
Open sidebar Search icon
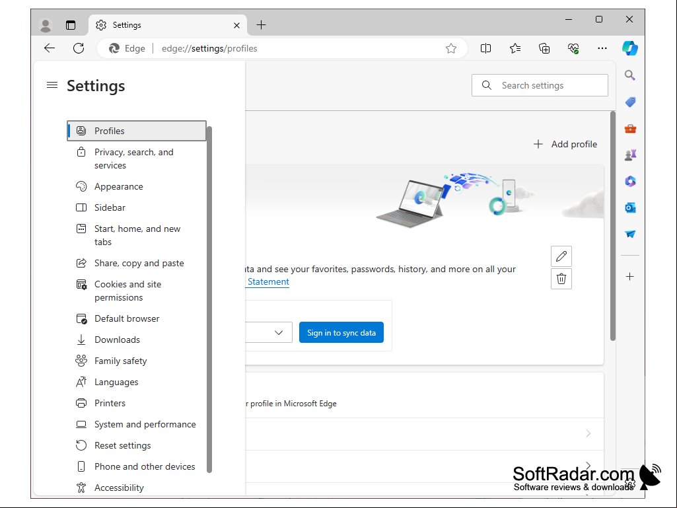click(630, 75)
